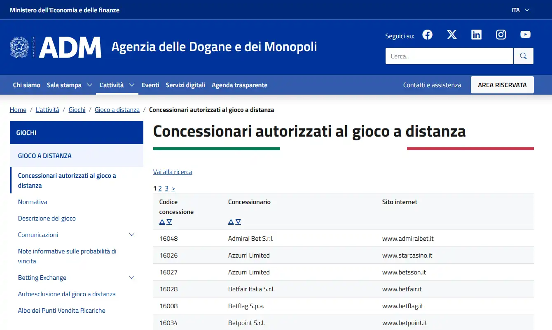Expand the Sala stampa menu chevron

[x=89, y=85]
